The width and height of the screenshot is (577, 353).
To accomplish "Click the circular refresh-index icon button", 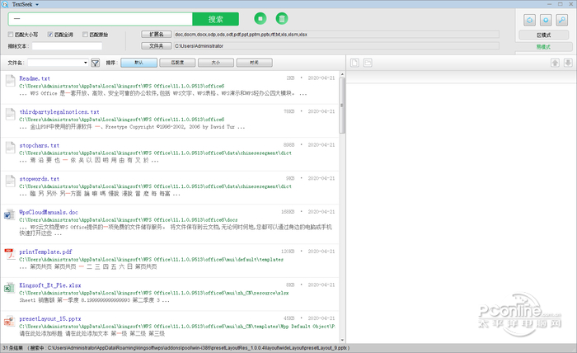I will click(529, 21).
